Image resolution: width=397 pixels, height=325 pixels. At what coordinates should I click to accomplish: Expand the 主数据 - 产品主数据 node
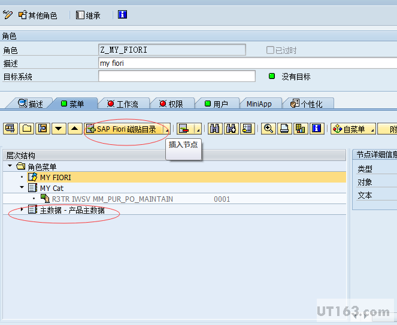point(22,209)
